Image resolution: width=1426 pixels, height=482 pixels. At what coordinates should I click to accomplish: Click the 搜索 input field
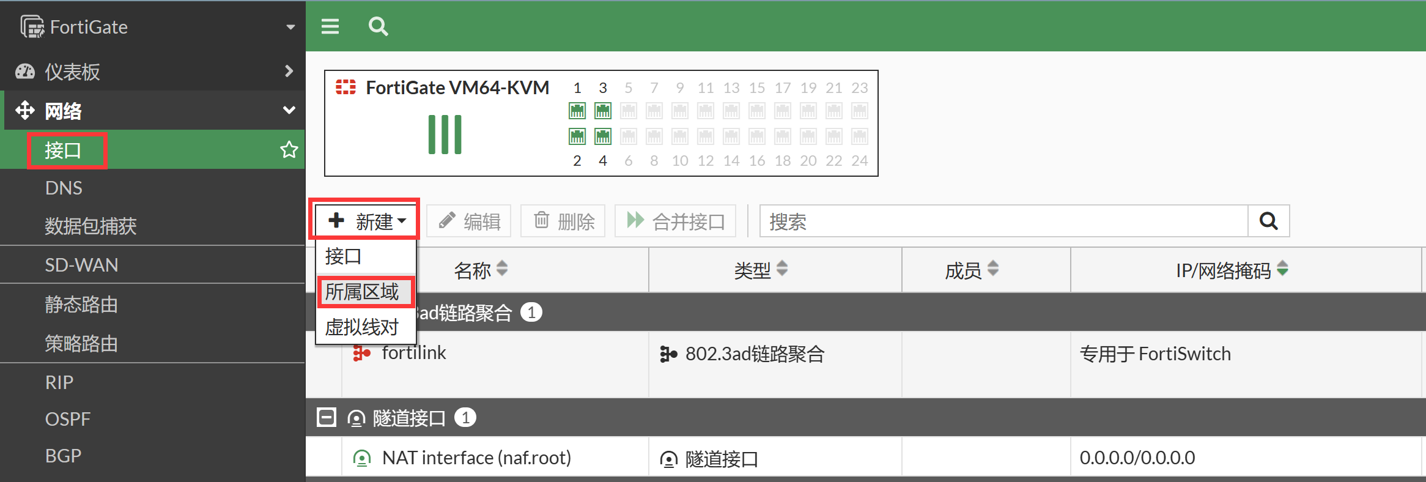point(1003,221)
